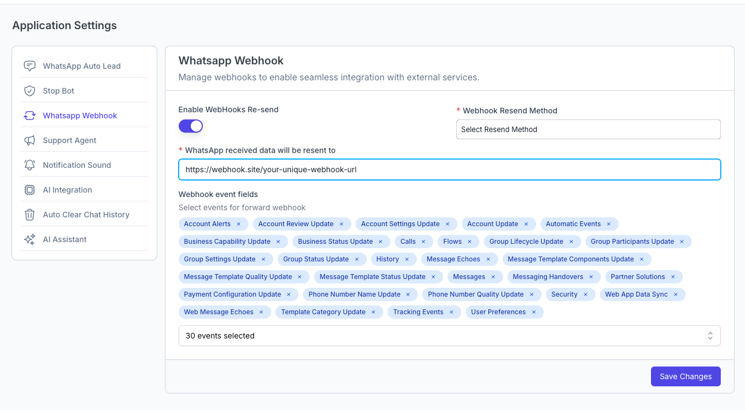Viewport: 745px width, 410px height.
Task: Go to AI Assistant settings
Action: point(84,239)
